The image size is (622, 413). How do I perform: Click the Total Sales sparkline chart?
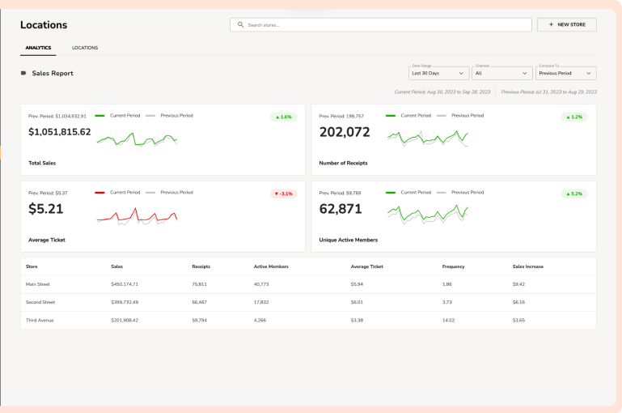137,139
